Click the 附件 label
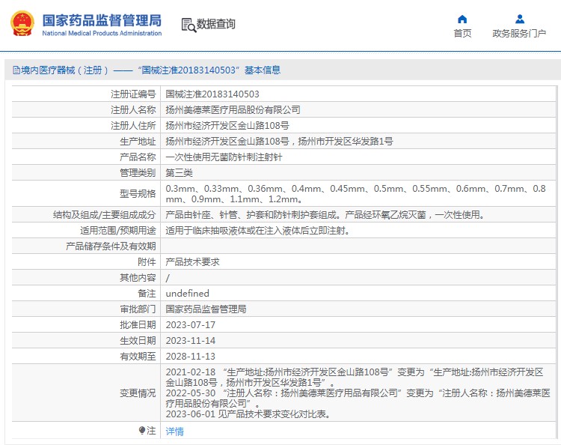 (x=147, y=262)
